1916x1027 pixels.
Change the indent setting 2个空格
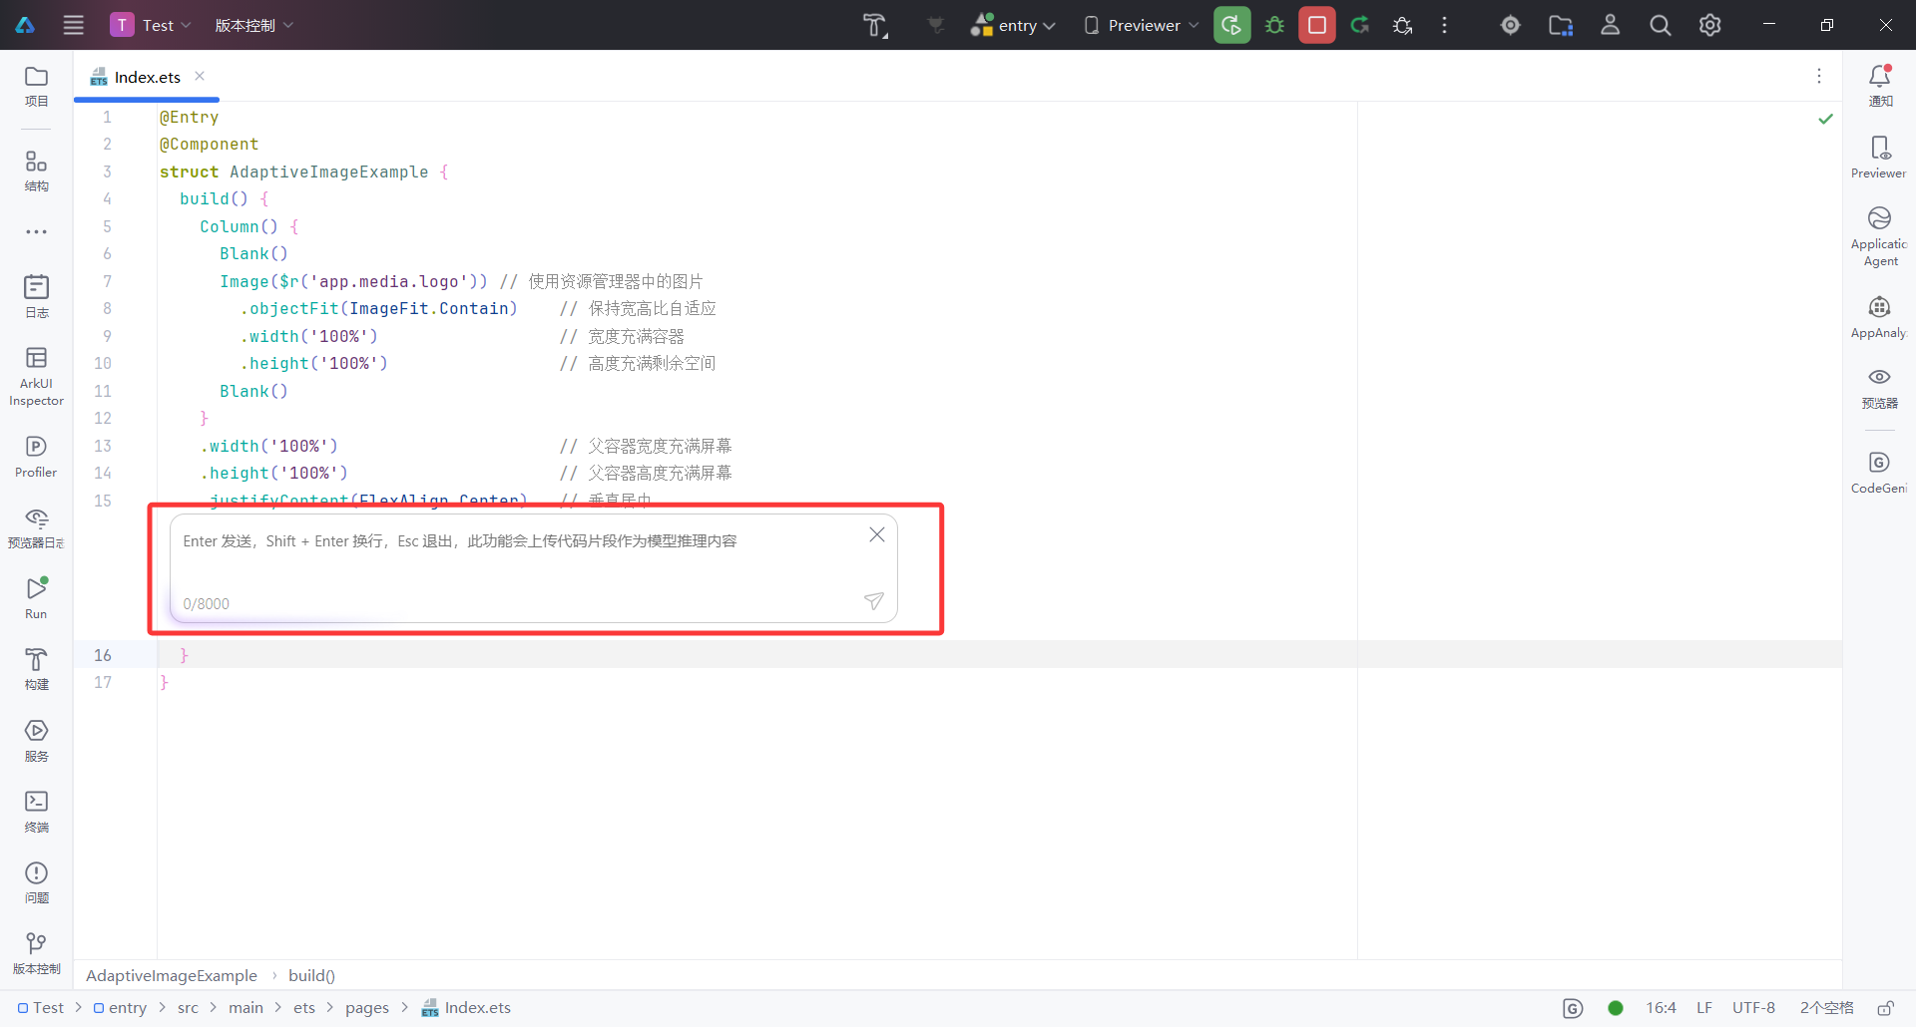(x=1826, y=1008)
